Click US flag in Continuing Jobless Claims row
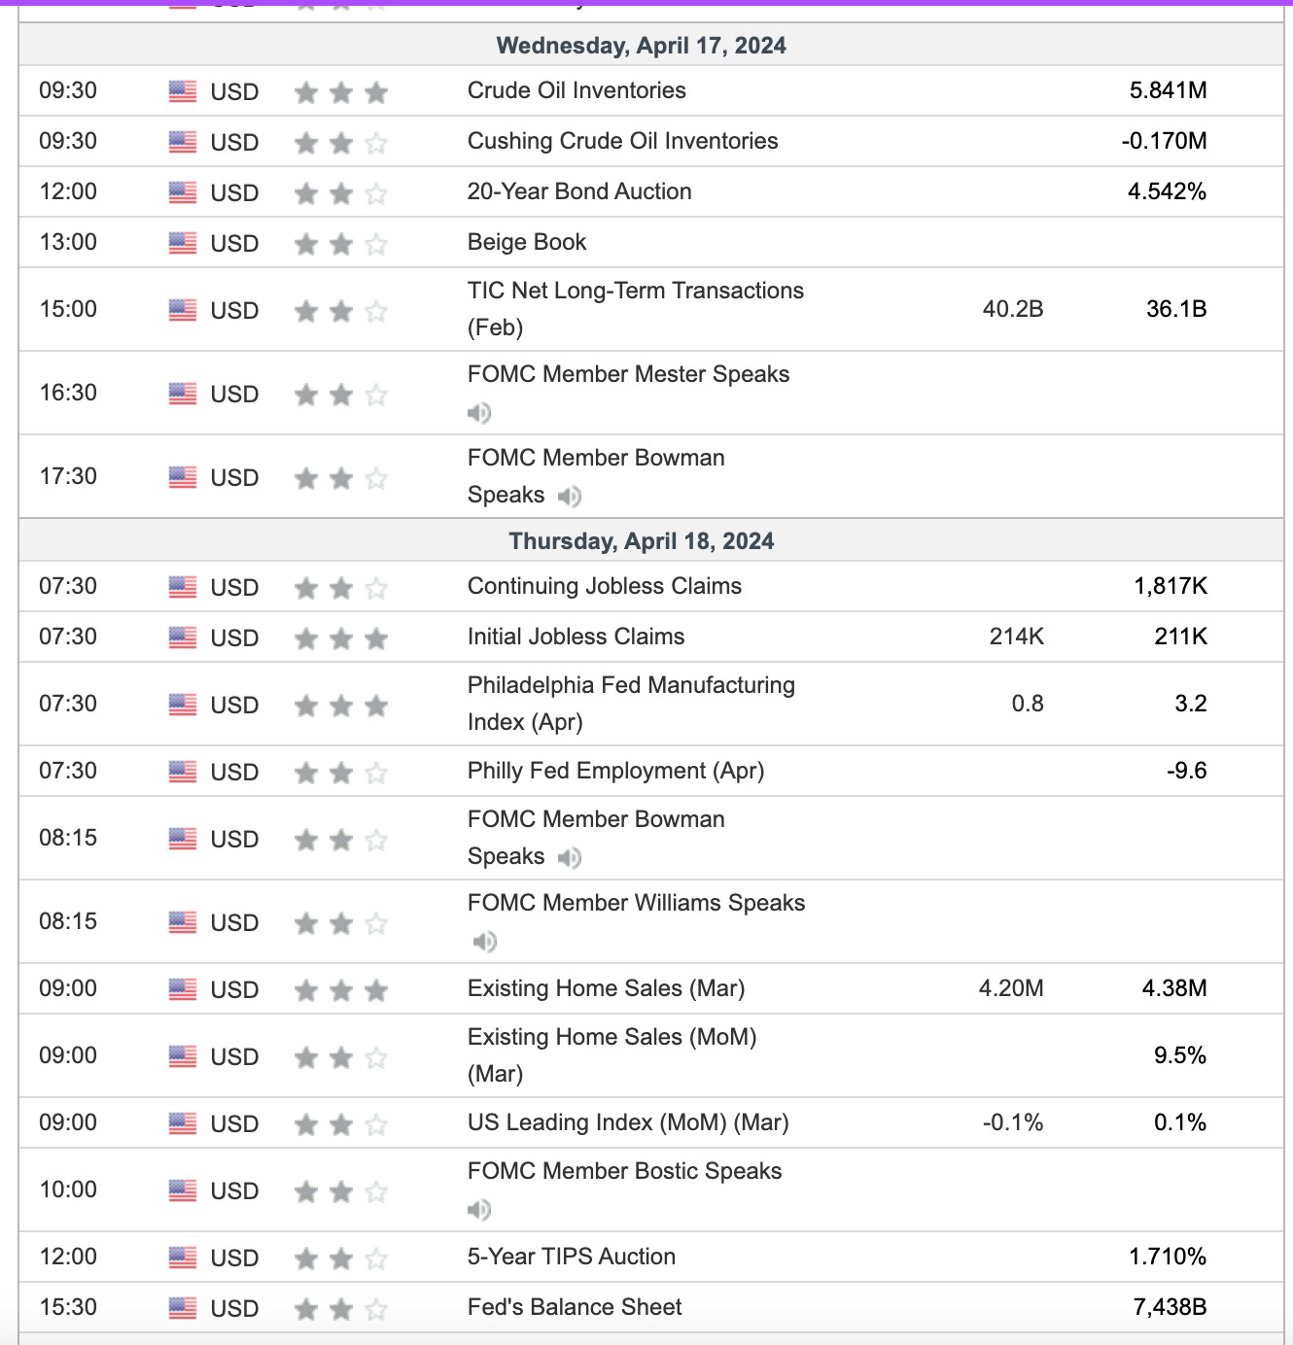The image size is (1293, 1345). (x=183, y=587)
